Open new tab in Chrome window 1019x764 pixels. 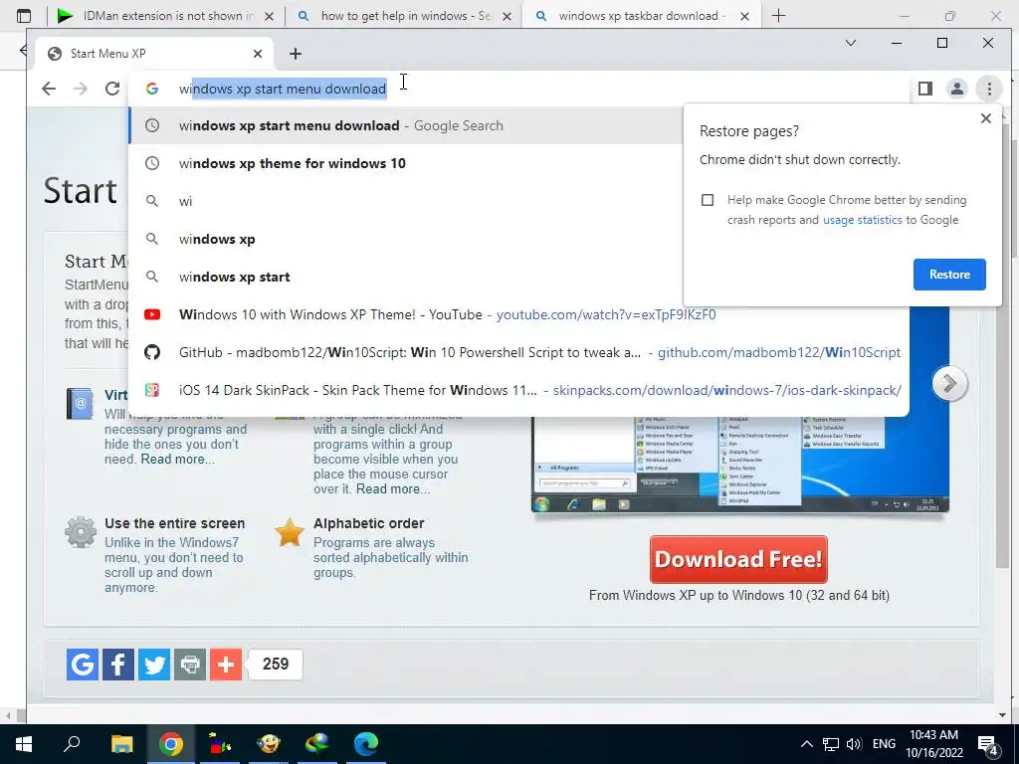tap(295, 54)
